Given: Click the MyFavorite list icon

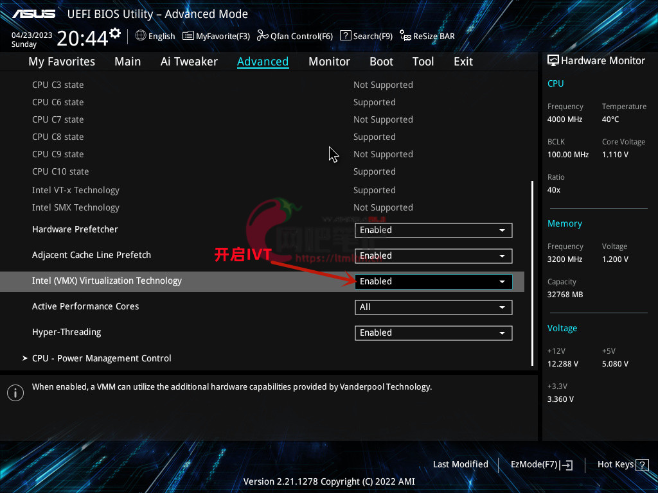Looking at the screenshot, I should (188, 36).
